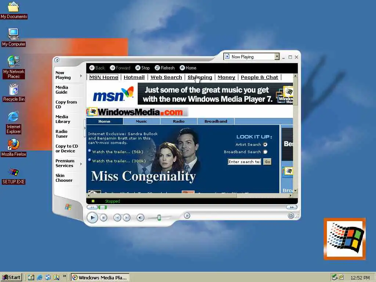
Task: Launch Mozilla Firefox desktop icon
Action: (14, 148)
